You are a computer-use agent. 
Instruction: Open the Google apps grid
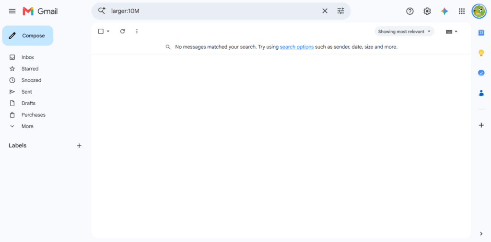click(x=462, y=11)
